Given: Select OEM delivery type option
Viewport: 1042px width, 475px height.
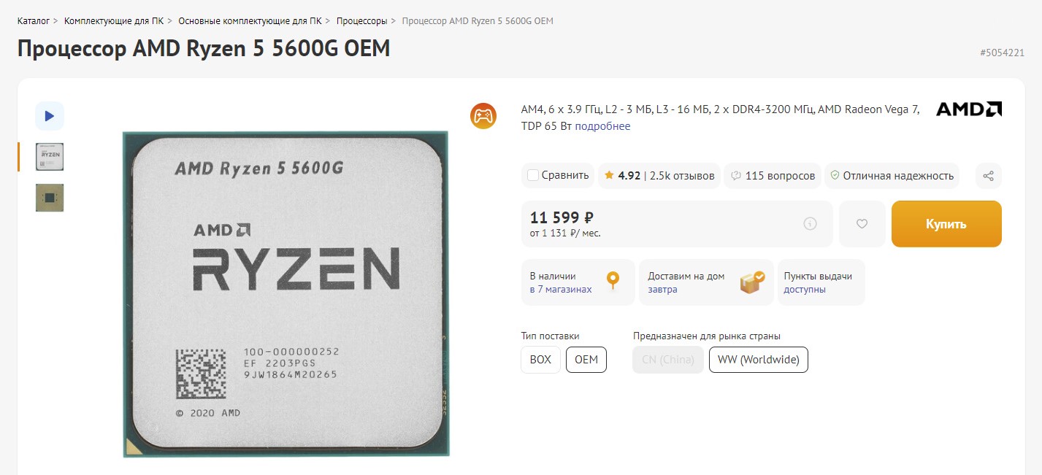Looking at the screenshot, I should pyautogui.click(x=586, y=360).
